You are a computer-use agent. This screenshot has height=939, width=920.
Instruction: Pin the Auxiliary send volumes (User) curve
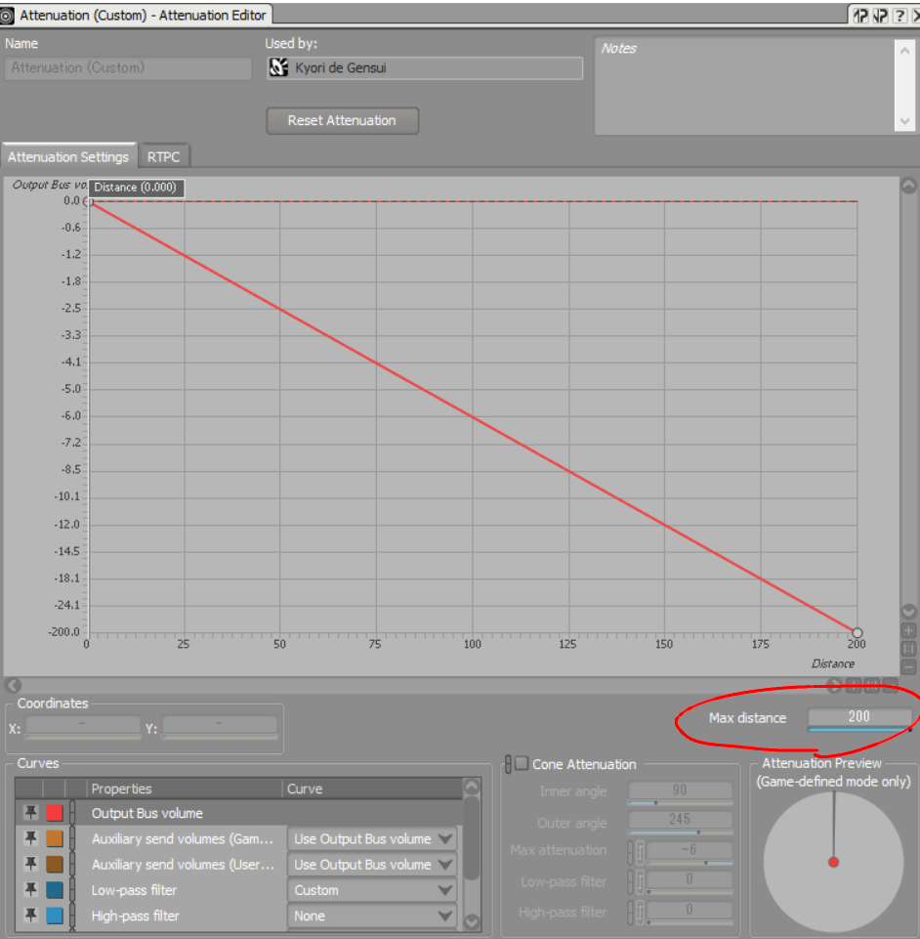coord(30,864)
